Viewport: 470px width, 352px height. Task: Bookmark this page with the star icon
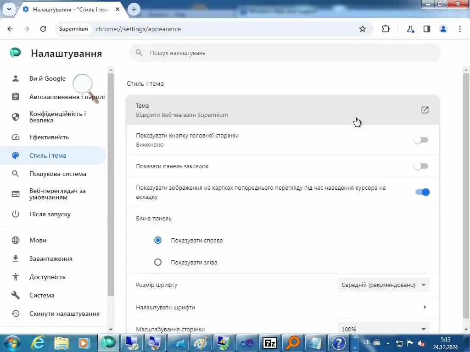363,29
